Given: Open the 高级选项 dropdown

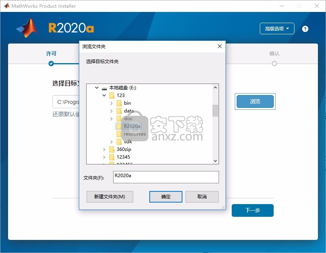Looking at the screenshot, I should [277, 28].
